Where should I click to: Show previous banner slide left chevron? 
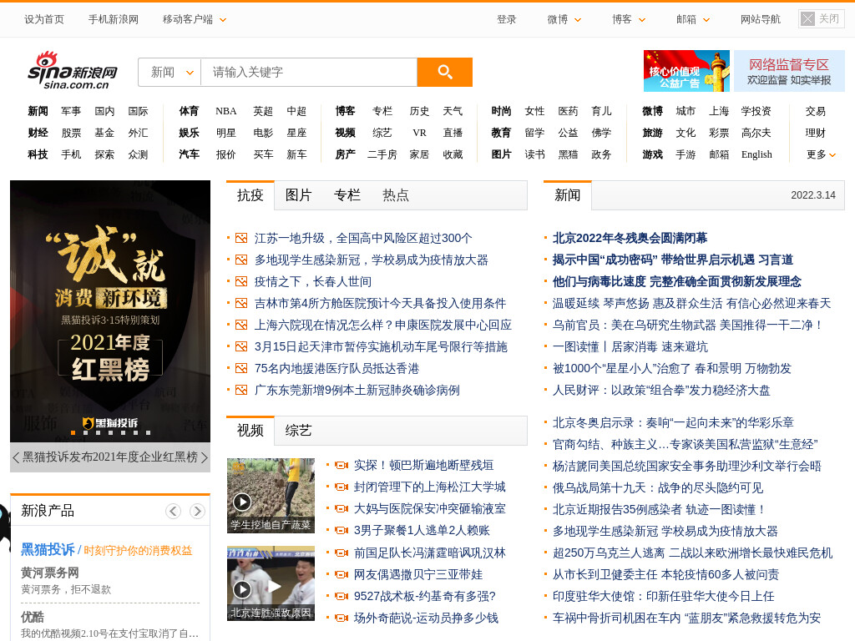tap(16, 457)
